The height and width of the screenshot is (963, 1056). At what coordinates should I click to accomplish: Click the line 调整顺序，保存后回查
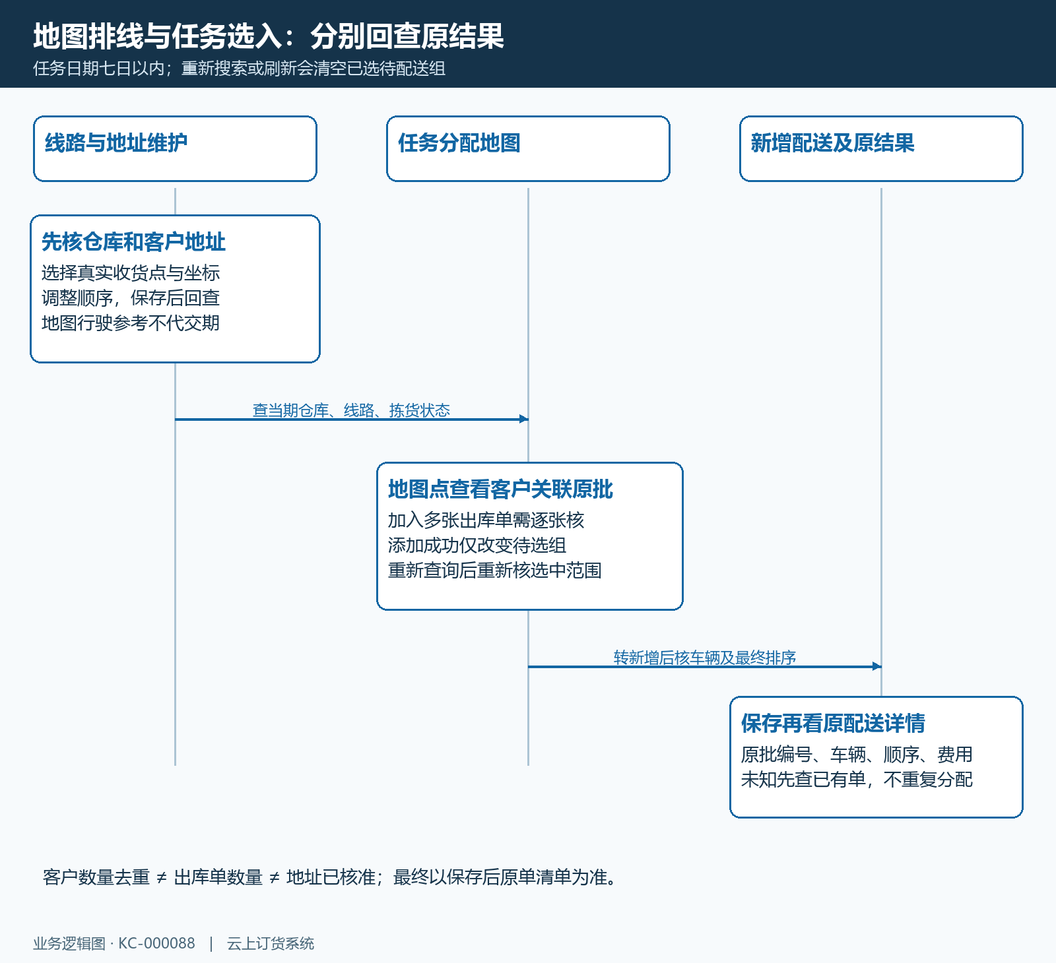(x=131, y=298)
